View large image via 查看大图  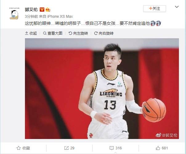pos(53,33)
